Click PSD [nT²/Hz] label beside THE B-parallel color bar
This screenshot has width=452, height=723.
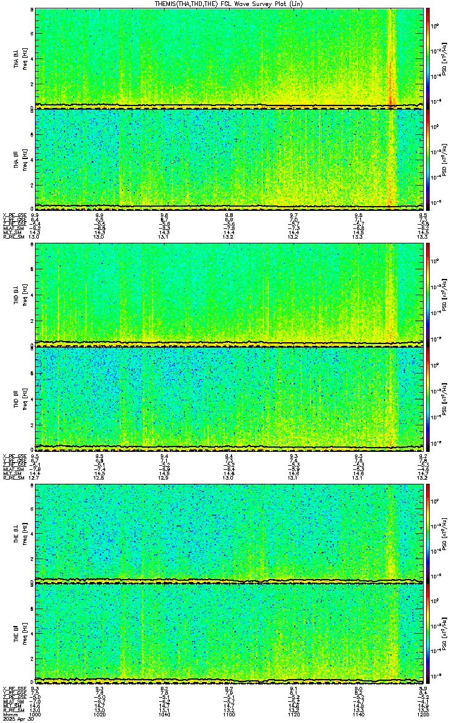click(x=444, y=634)
